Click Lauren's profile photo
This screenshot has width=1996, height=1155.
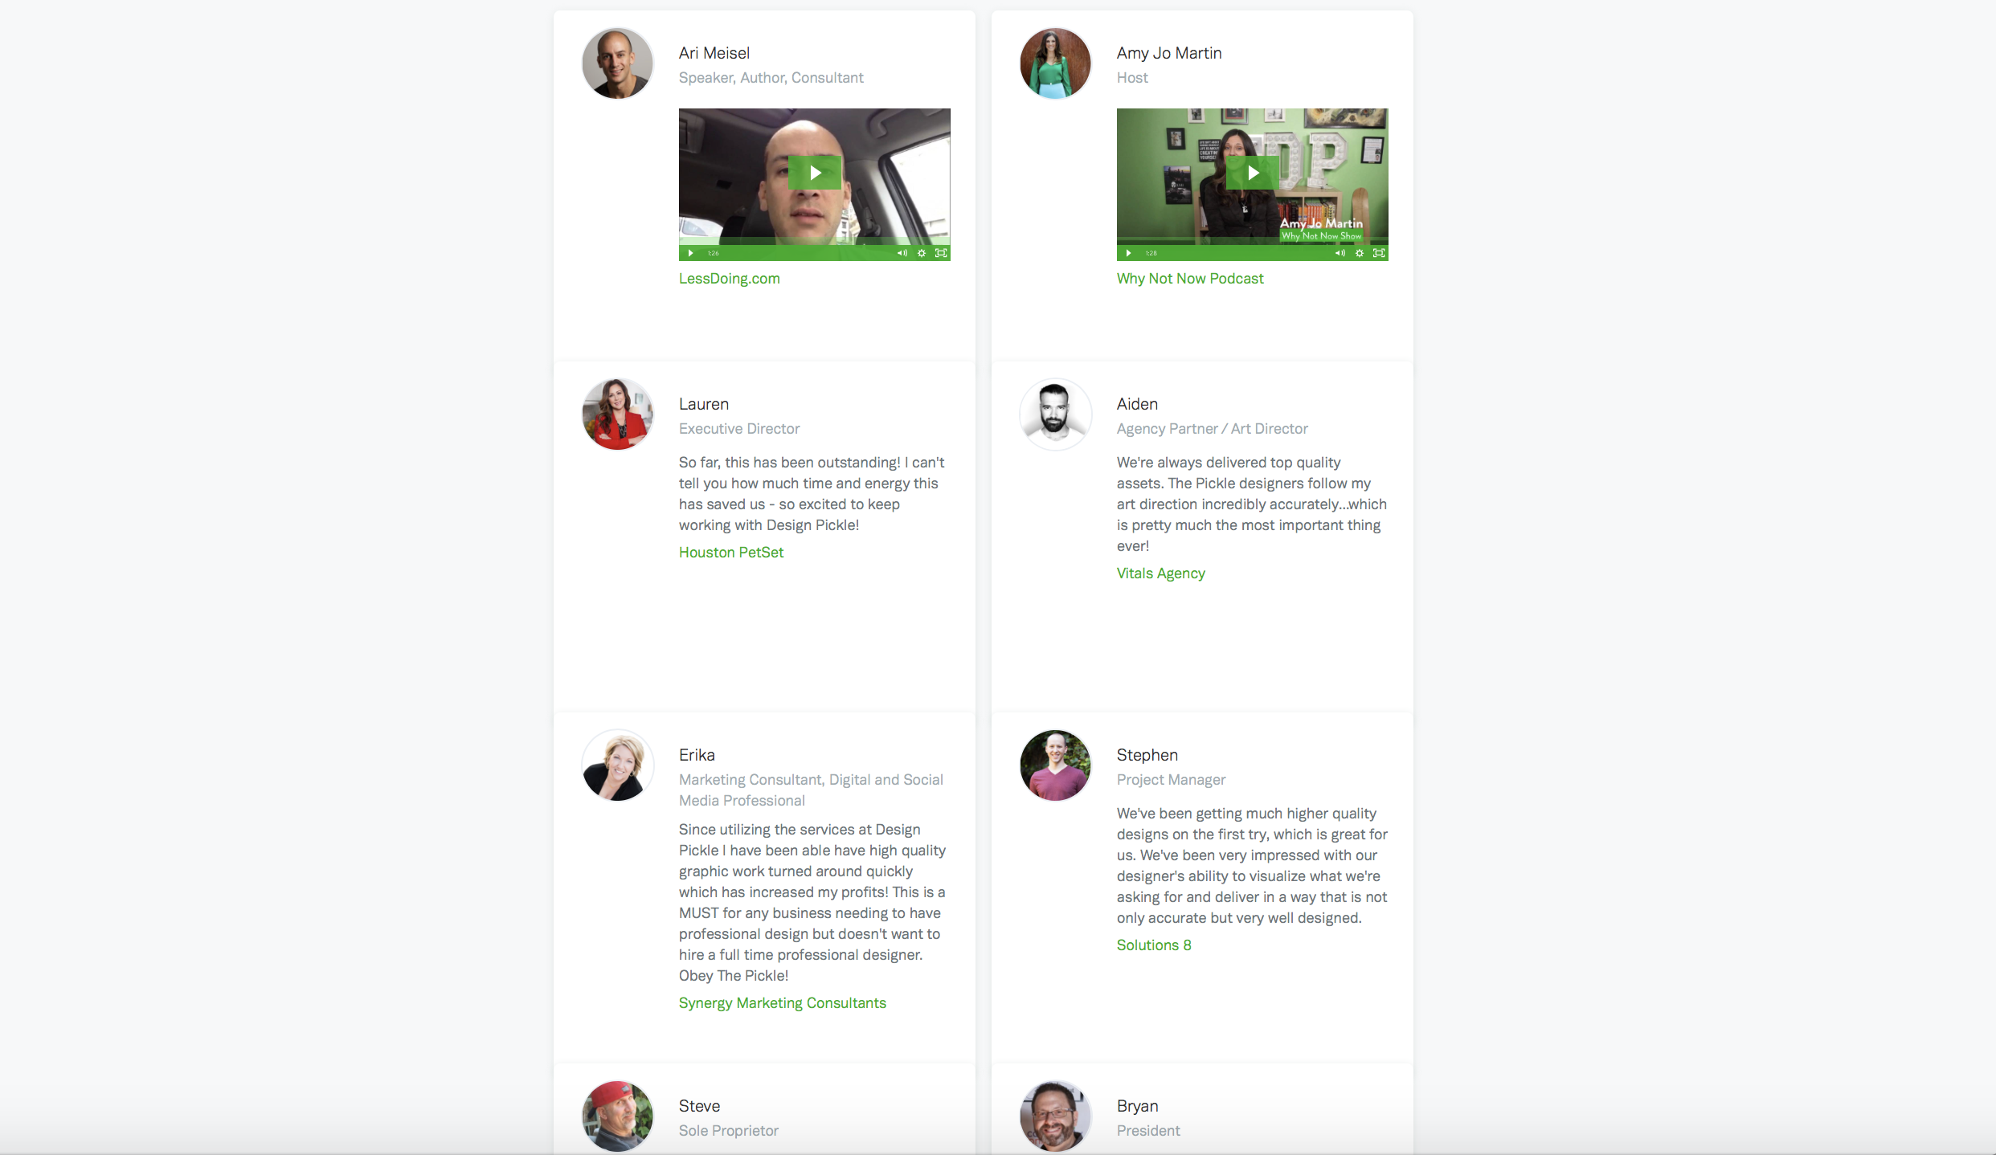[x=618, y=414]
